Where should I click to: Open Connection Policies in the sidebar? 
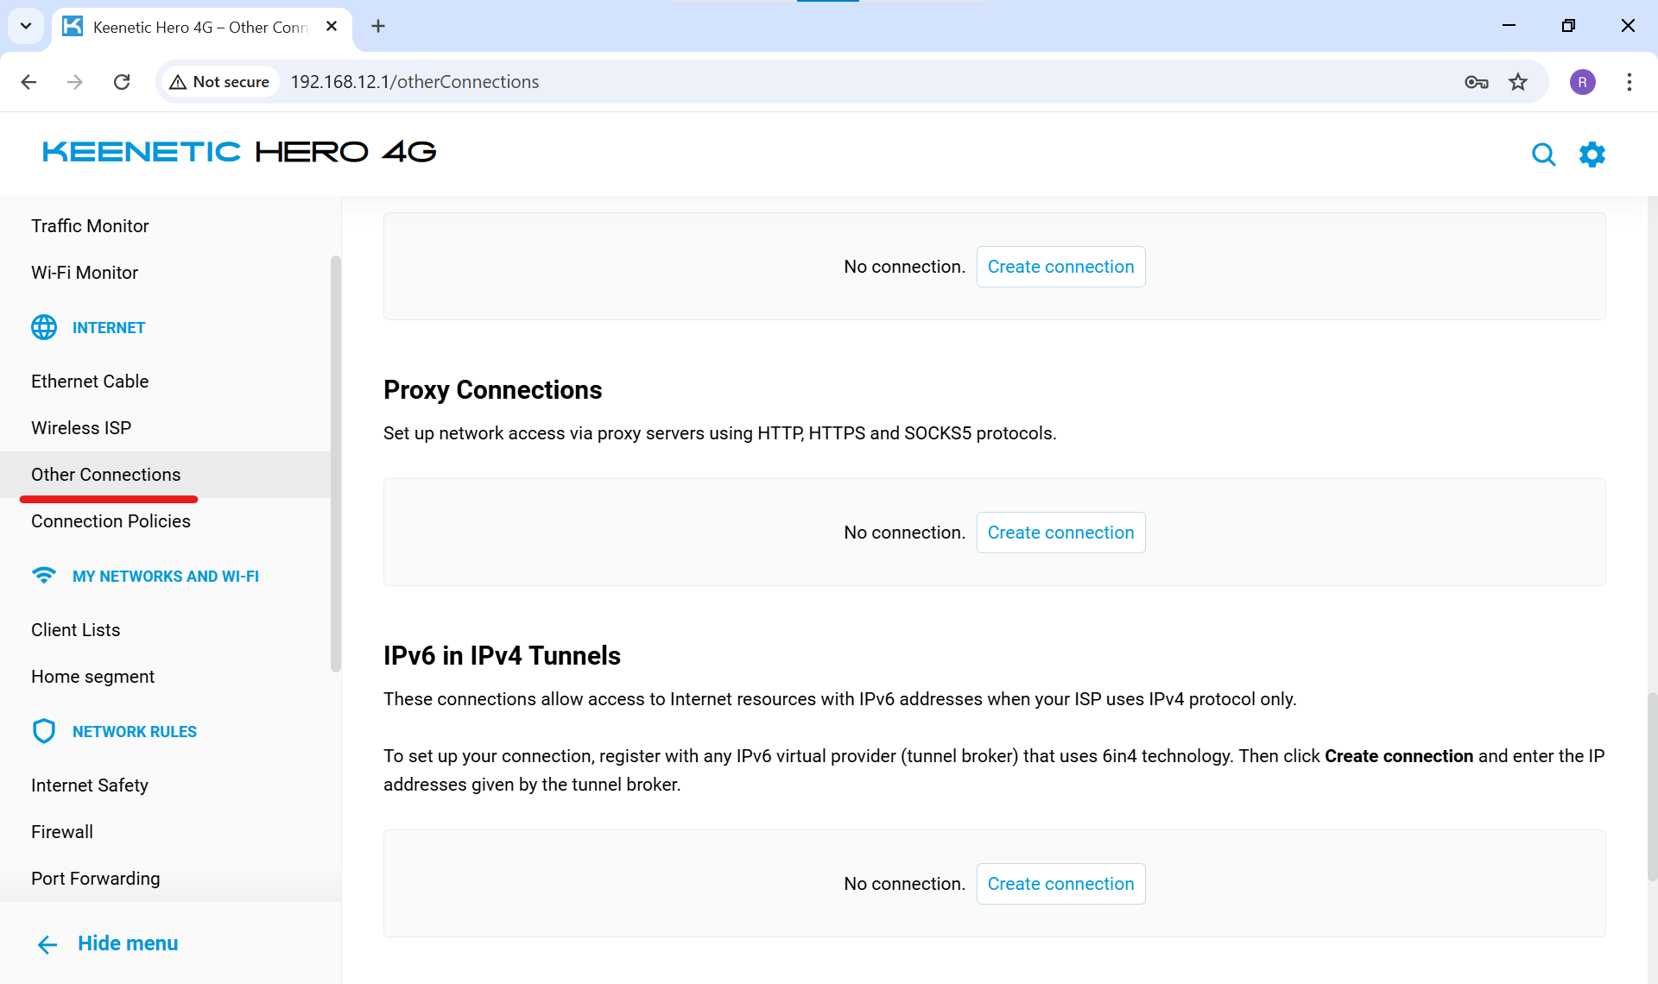(x=111, y=521)
